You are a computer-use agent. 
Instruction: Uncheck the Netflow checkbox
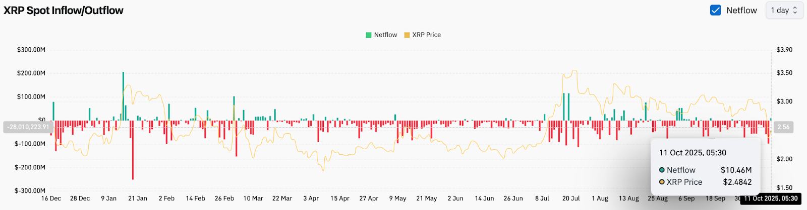coord(715,10)
